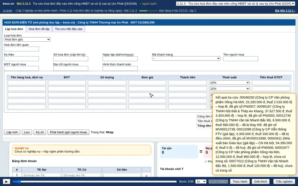Click the step progress slider at the bottom
The width and height of the screenshot is (298, 186).
(x=95, y=182)
